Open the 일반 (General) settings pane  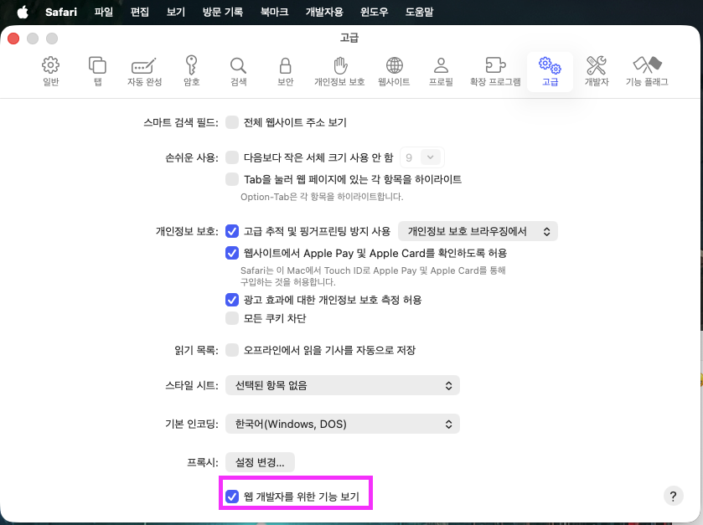pyautogui.click(x=50, y=72)
